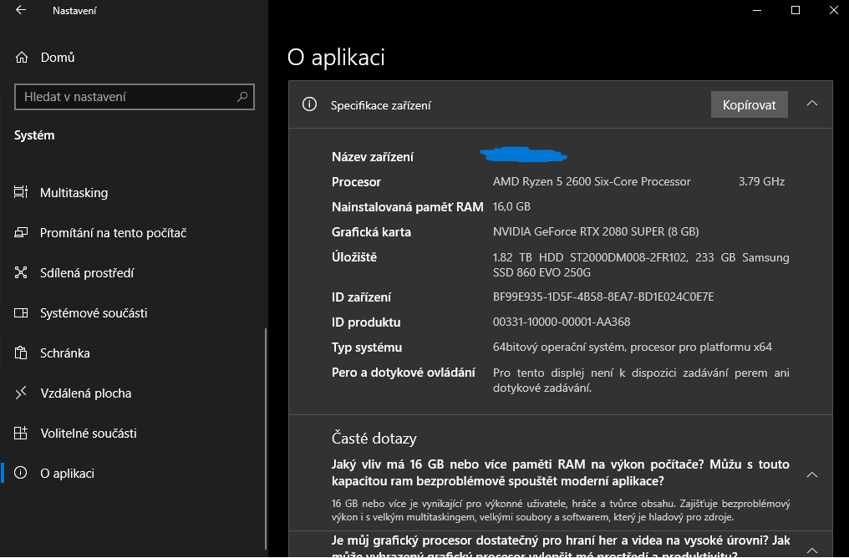This screenshot has height=558, width=849.
Task: Select the Promítání na tento počítač icon
Action: (x=21, y=232)
